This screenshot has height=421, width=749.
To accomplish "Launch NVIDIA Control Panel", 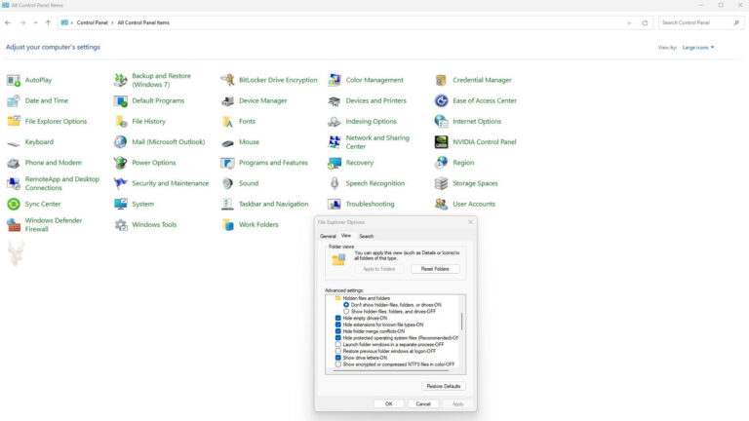I will click(x=476, y=142).
